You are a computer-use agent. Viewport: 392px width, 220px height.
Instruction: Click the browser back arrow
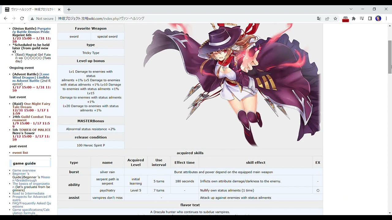click(x=6, y=19)
